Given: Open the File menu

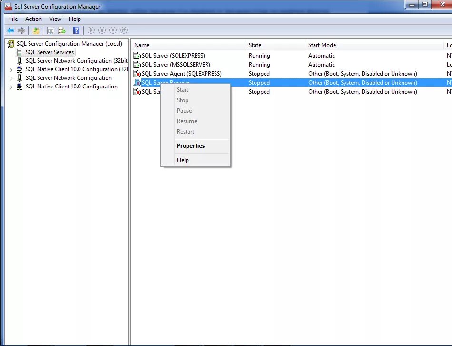Looking at the screenshot, I should 13,19.
